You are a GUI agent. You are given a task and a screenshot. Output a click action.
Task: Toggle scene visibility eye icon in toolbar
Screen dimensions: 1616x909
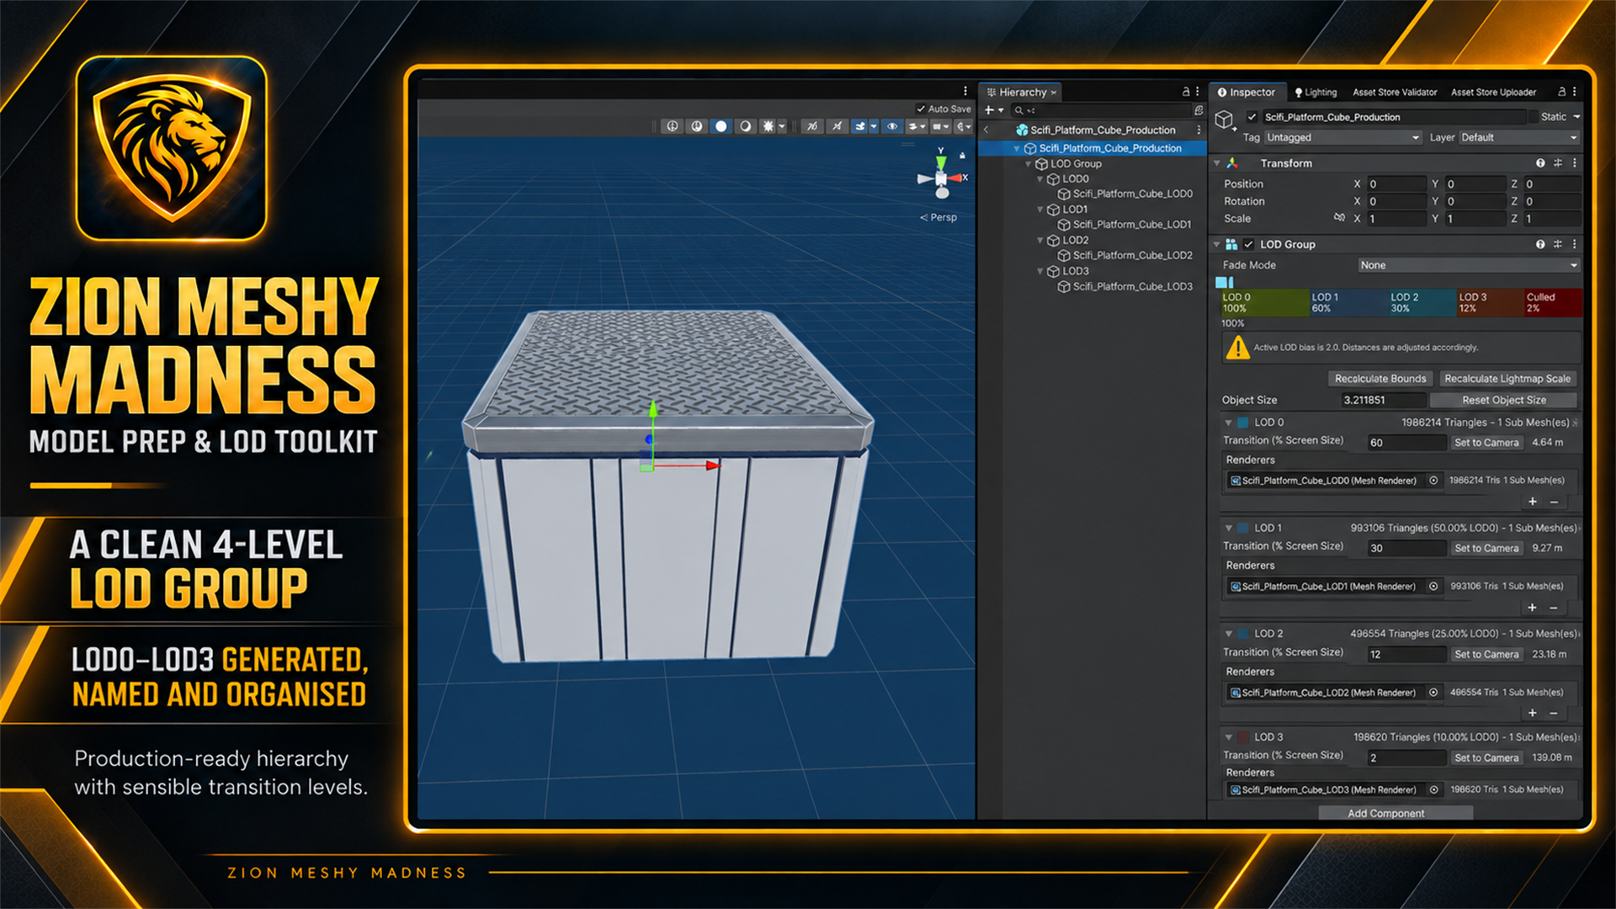tap(892, 126)
